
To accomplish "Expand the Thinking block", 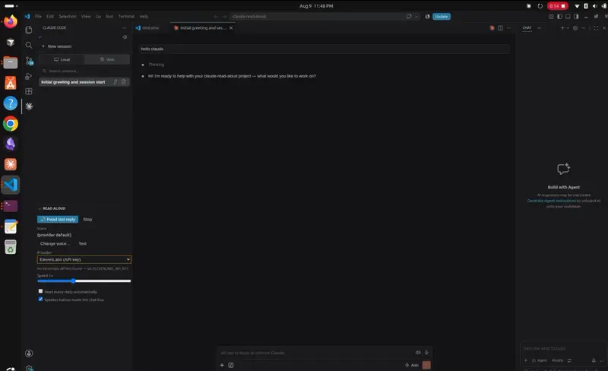I will point(157,65).
